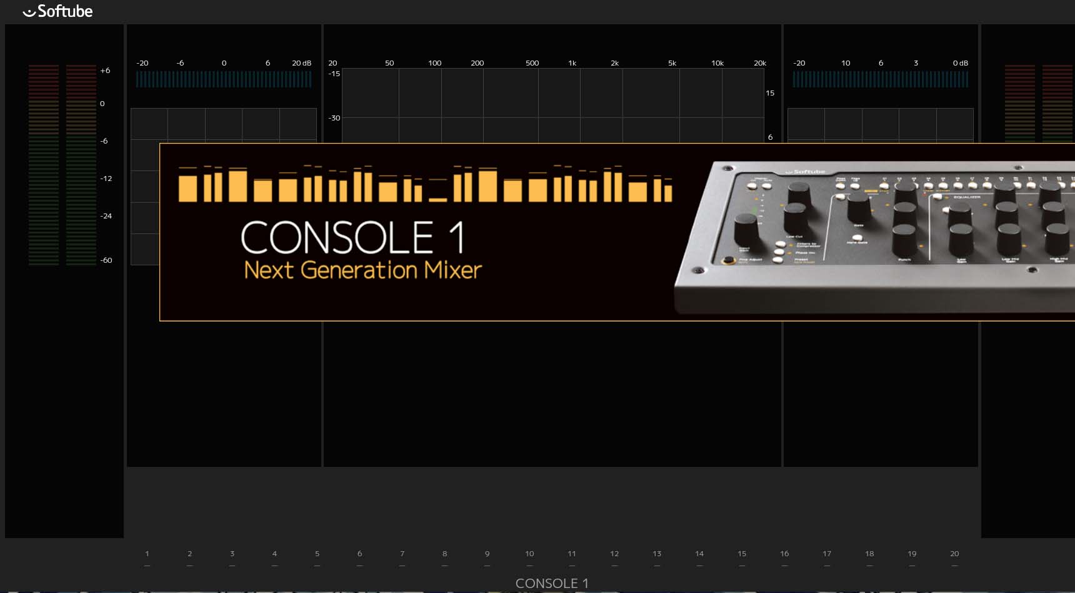
Task: Click the left input level meter
Action: click(x=62, y=165)
